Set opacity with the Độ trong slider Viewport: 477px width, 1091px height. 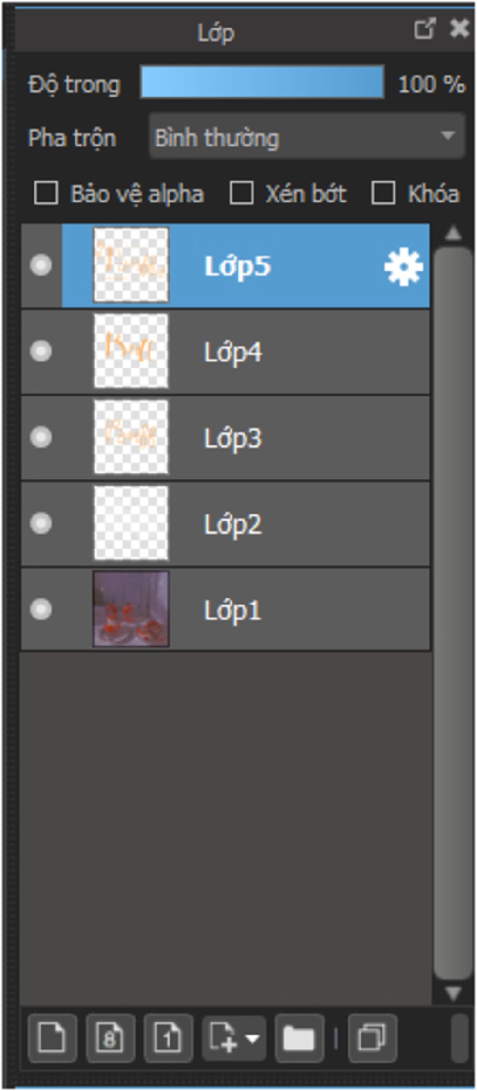262,82
